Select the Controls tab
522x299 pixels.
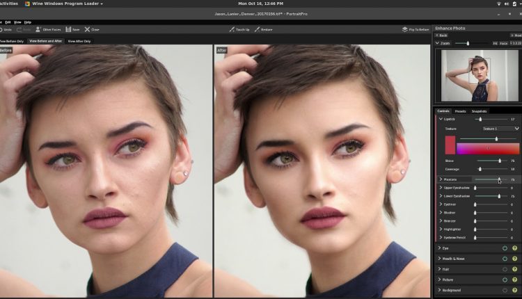coord(443,111)
